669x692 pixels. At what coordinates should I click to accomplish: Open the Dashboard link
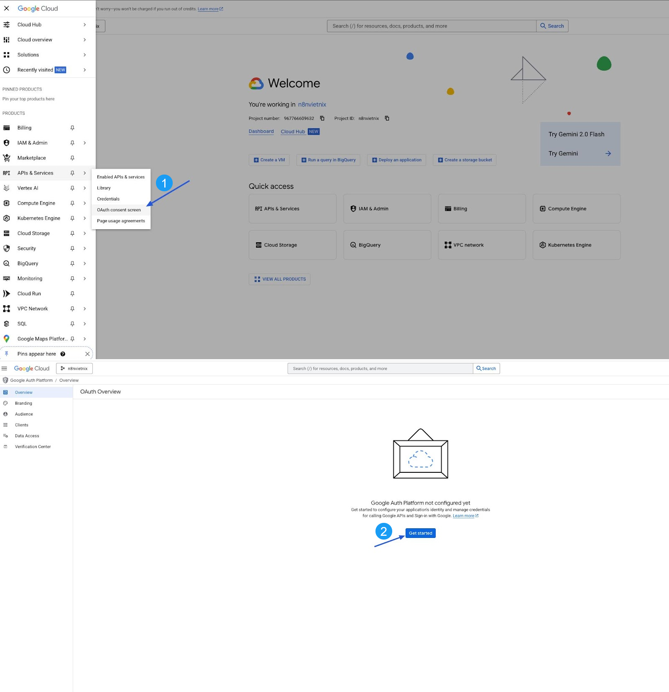[x=261, y=132]
